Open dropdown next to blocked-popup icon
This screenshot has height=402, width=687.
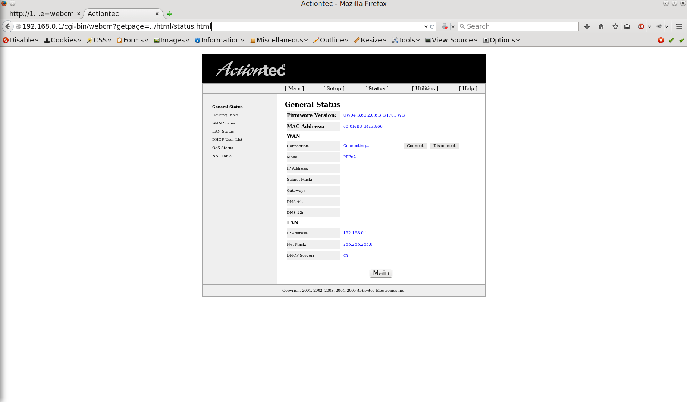[453, 26]
